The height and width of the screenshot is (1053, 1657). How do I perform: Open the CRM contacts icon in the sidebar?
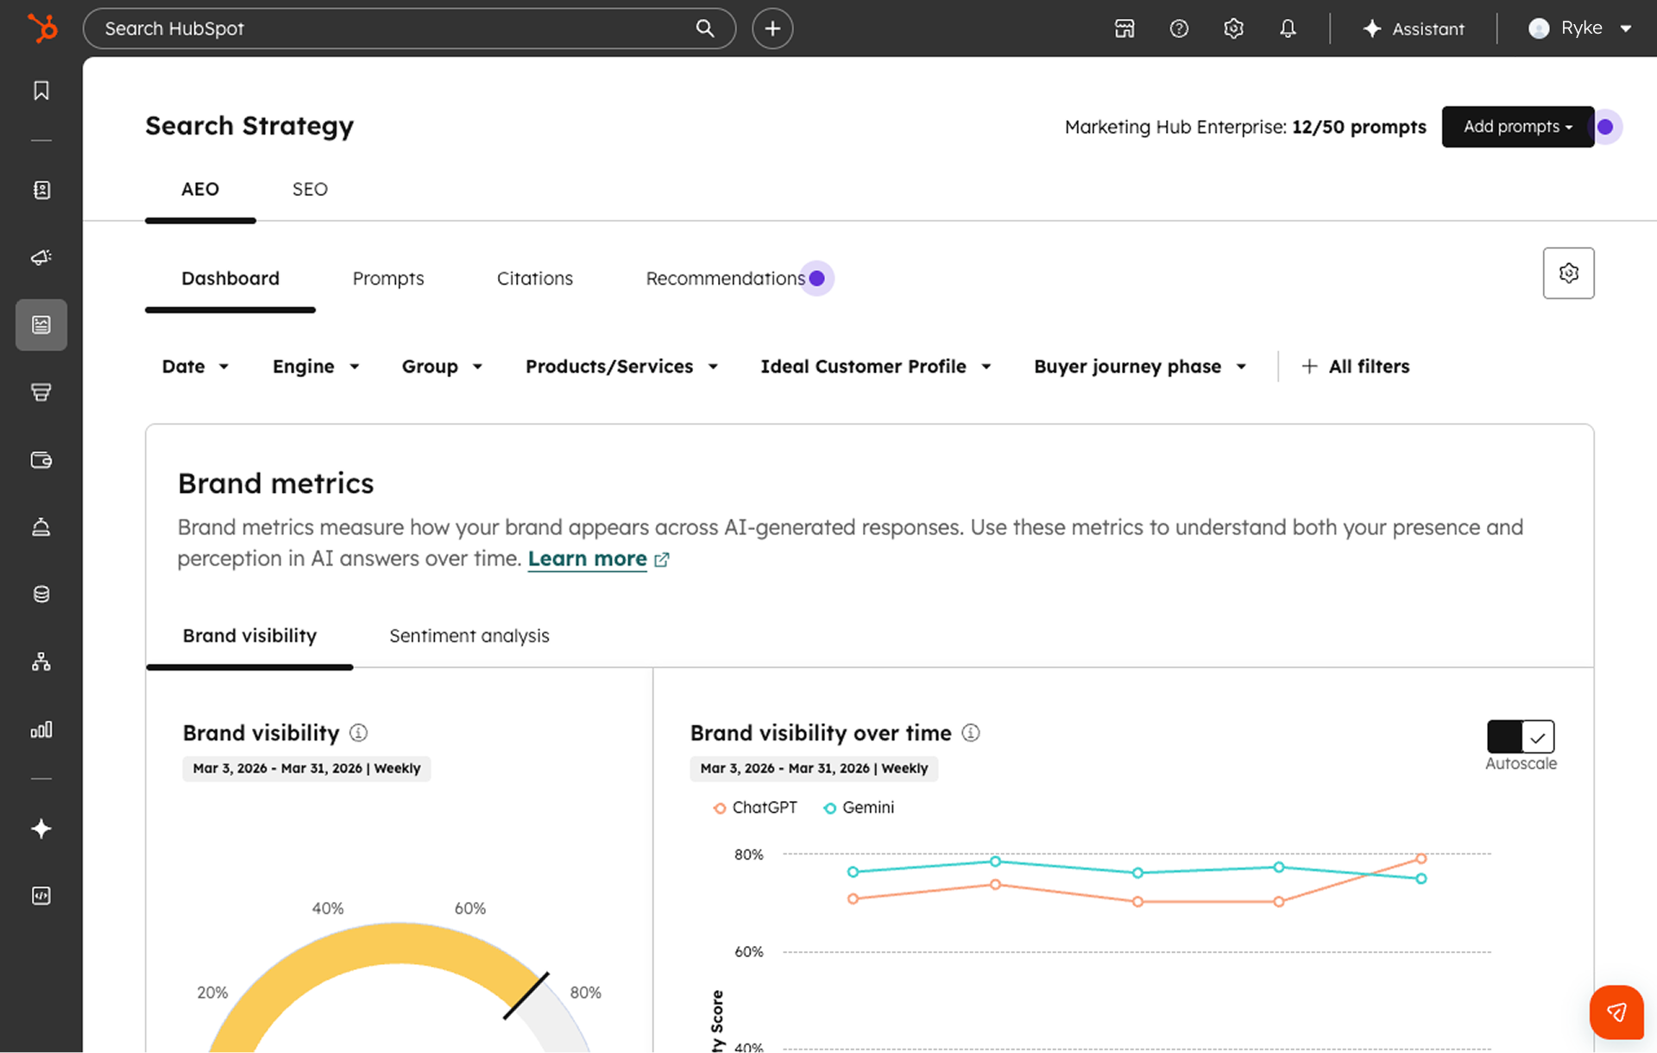41,190
